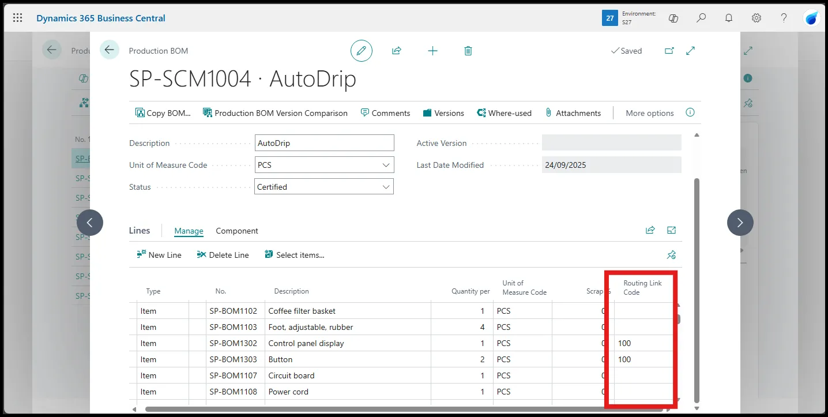The height and width of the screenshot is (417, 828).
Task: Create a new record with plus icon
Action: pos(432,51)
